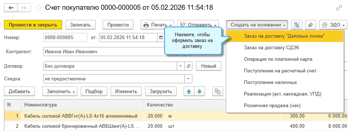Open the Отправить dropdown

click(198, 25)
